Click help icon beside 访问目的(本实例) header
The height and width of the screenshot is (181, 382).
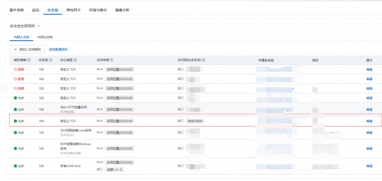point(204,60)
